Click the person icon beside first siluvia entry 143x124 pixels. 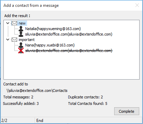click(21, 34)
